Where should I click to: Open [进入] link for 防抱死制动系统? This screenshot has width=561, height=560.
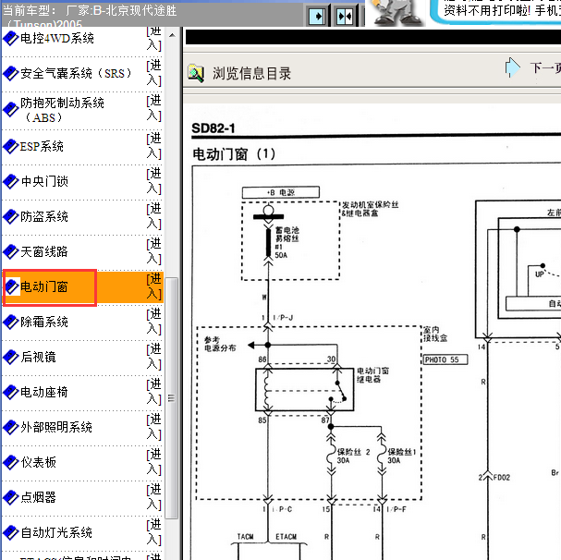click(154, 108)
